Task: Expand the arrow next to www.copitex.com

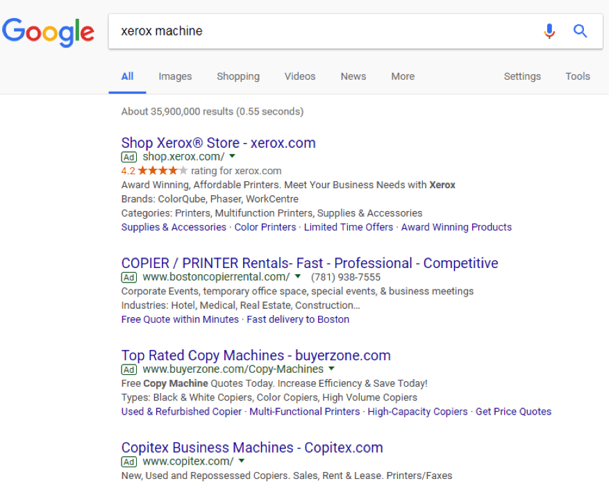Action: pyautogui.click(x=242, y=460)
